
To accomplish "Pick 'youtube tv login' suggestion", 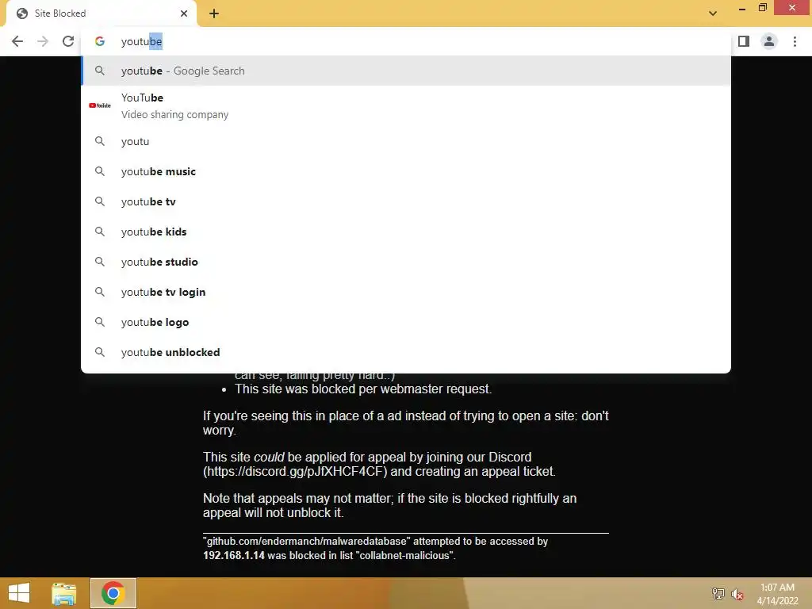I will (406, 292).
